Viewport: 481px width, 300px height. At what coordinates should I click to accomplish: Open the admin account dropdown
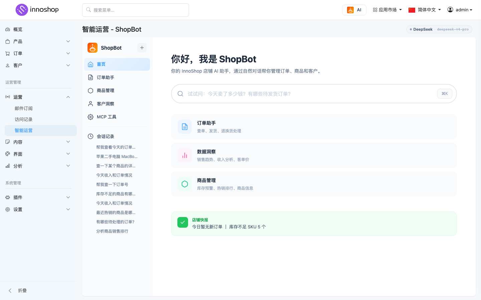pos(460,10)
